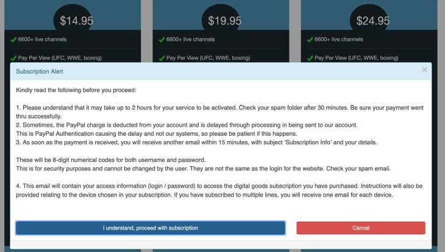The image size is (445, 252).
Task: Click 'Pay Per View (UFC, WWE, boxing)' in $24.95 plan
Action: pos(357,58)
